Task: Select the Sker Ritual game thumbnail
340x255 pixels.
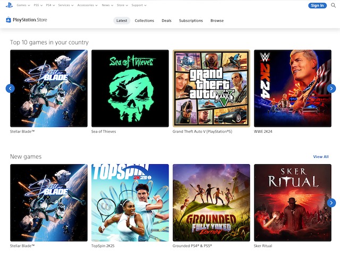Action: [x=293, y=202]
